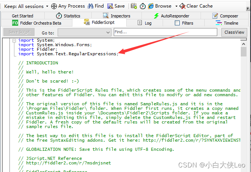The image size is (251, 172).
Task: Click the 'GLOBALIZATION NOTE' comment line
Action: [x=96, y=149]
